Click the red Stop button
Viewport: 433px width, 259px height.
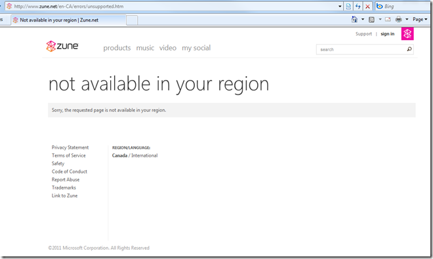(367, 7)
